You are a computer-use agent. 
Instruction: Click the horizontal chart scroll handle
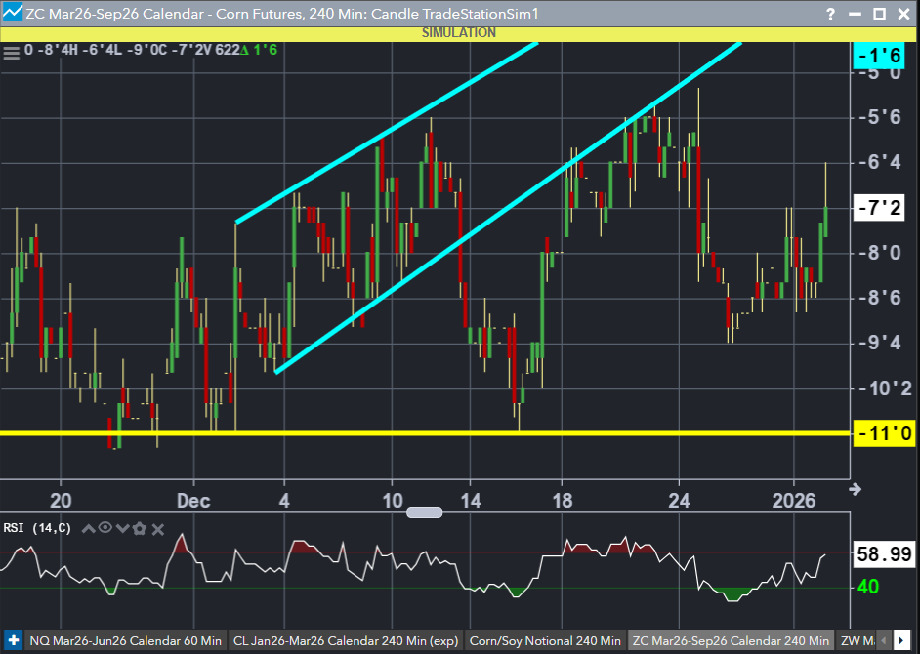tap(425, 512)
